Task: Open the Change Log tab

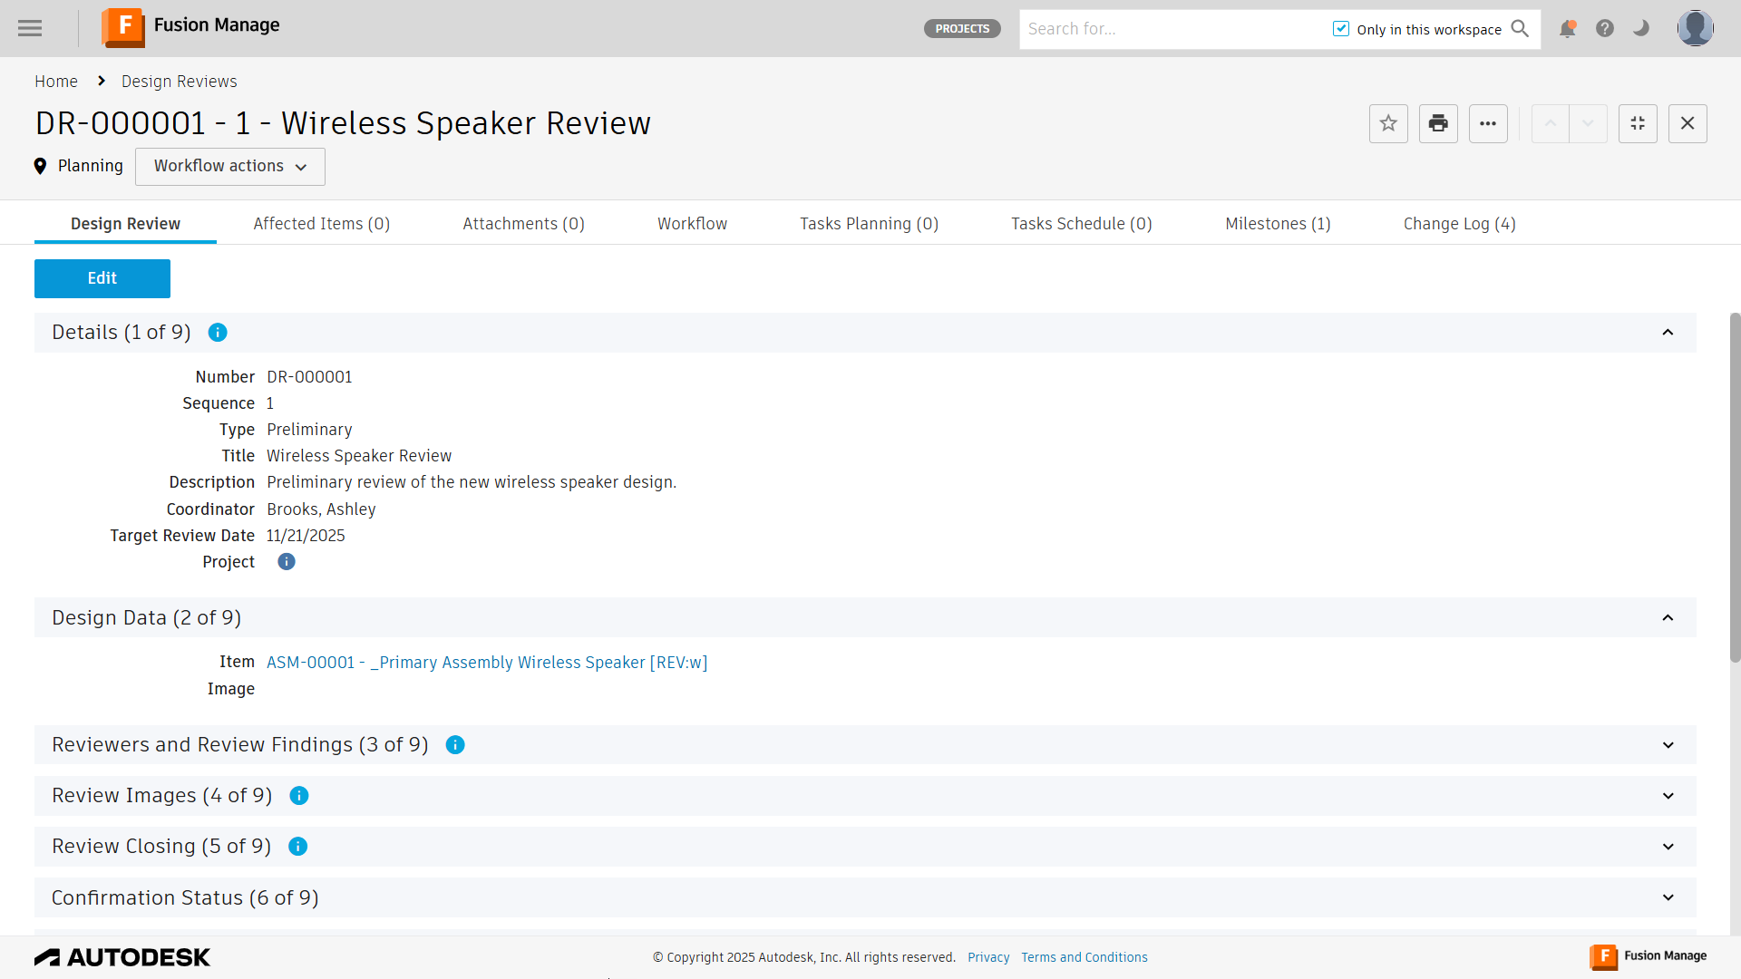Action: 1458,223
